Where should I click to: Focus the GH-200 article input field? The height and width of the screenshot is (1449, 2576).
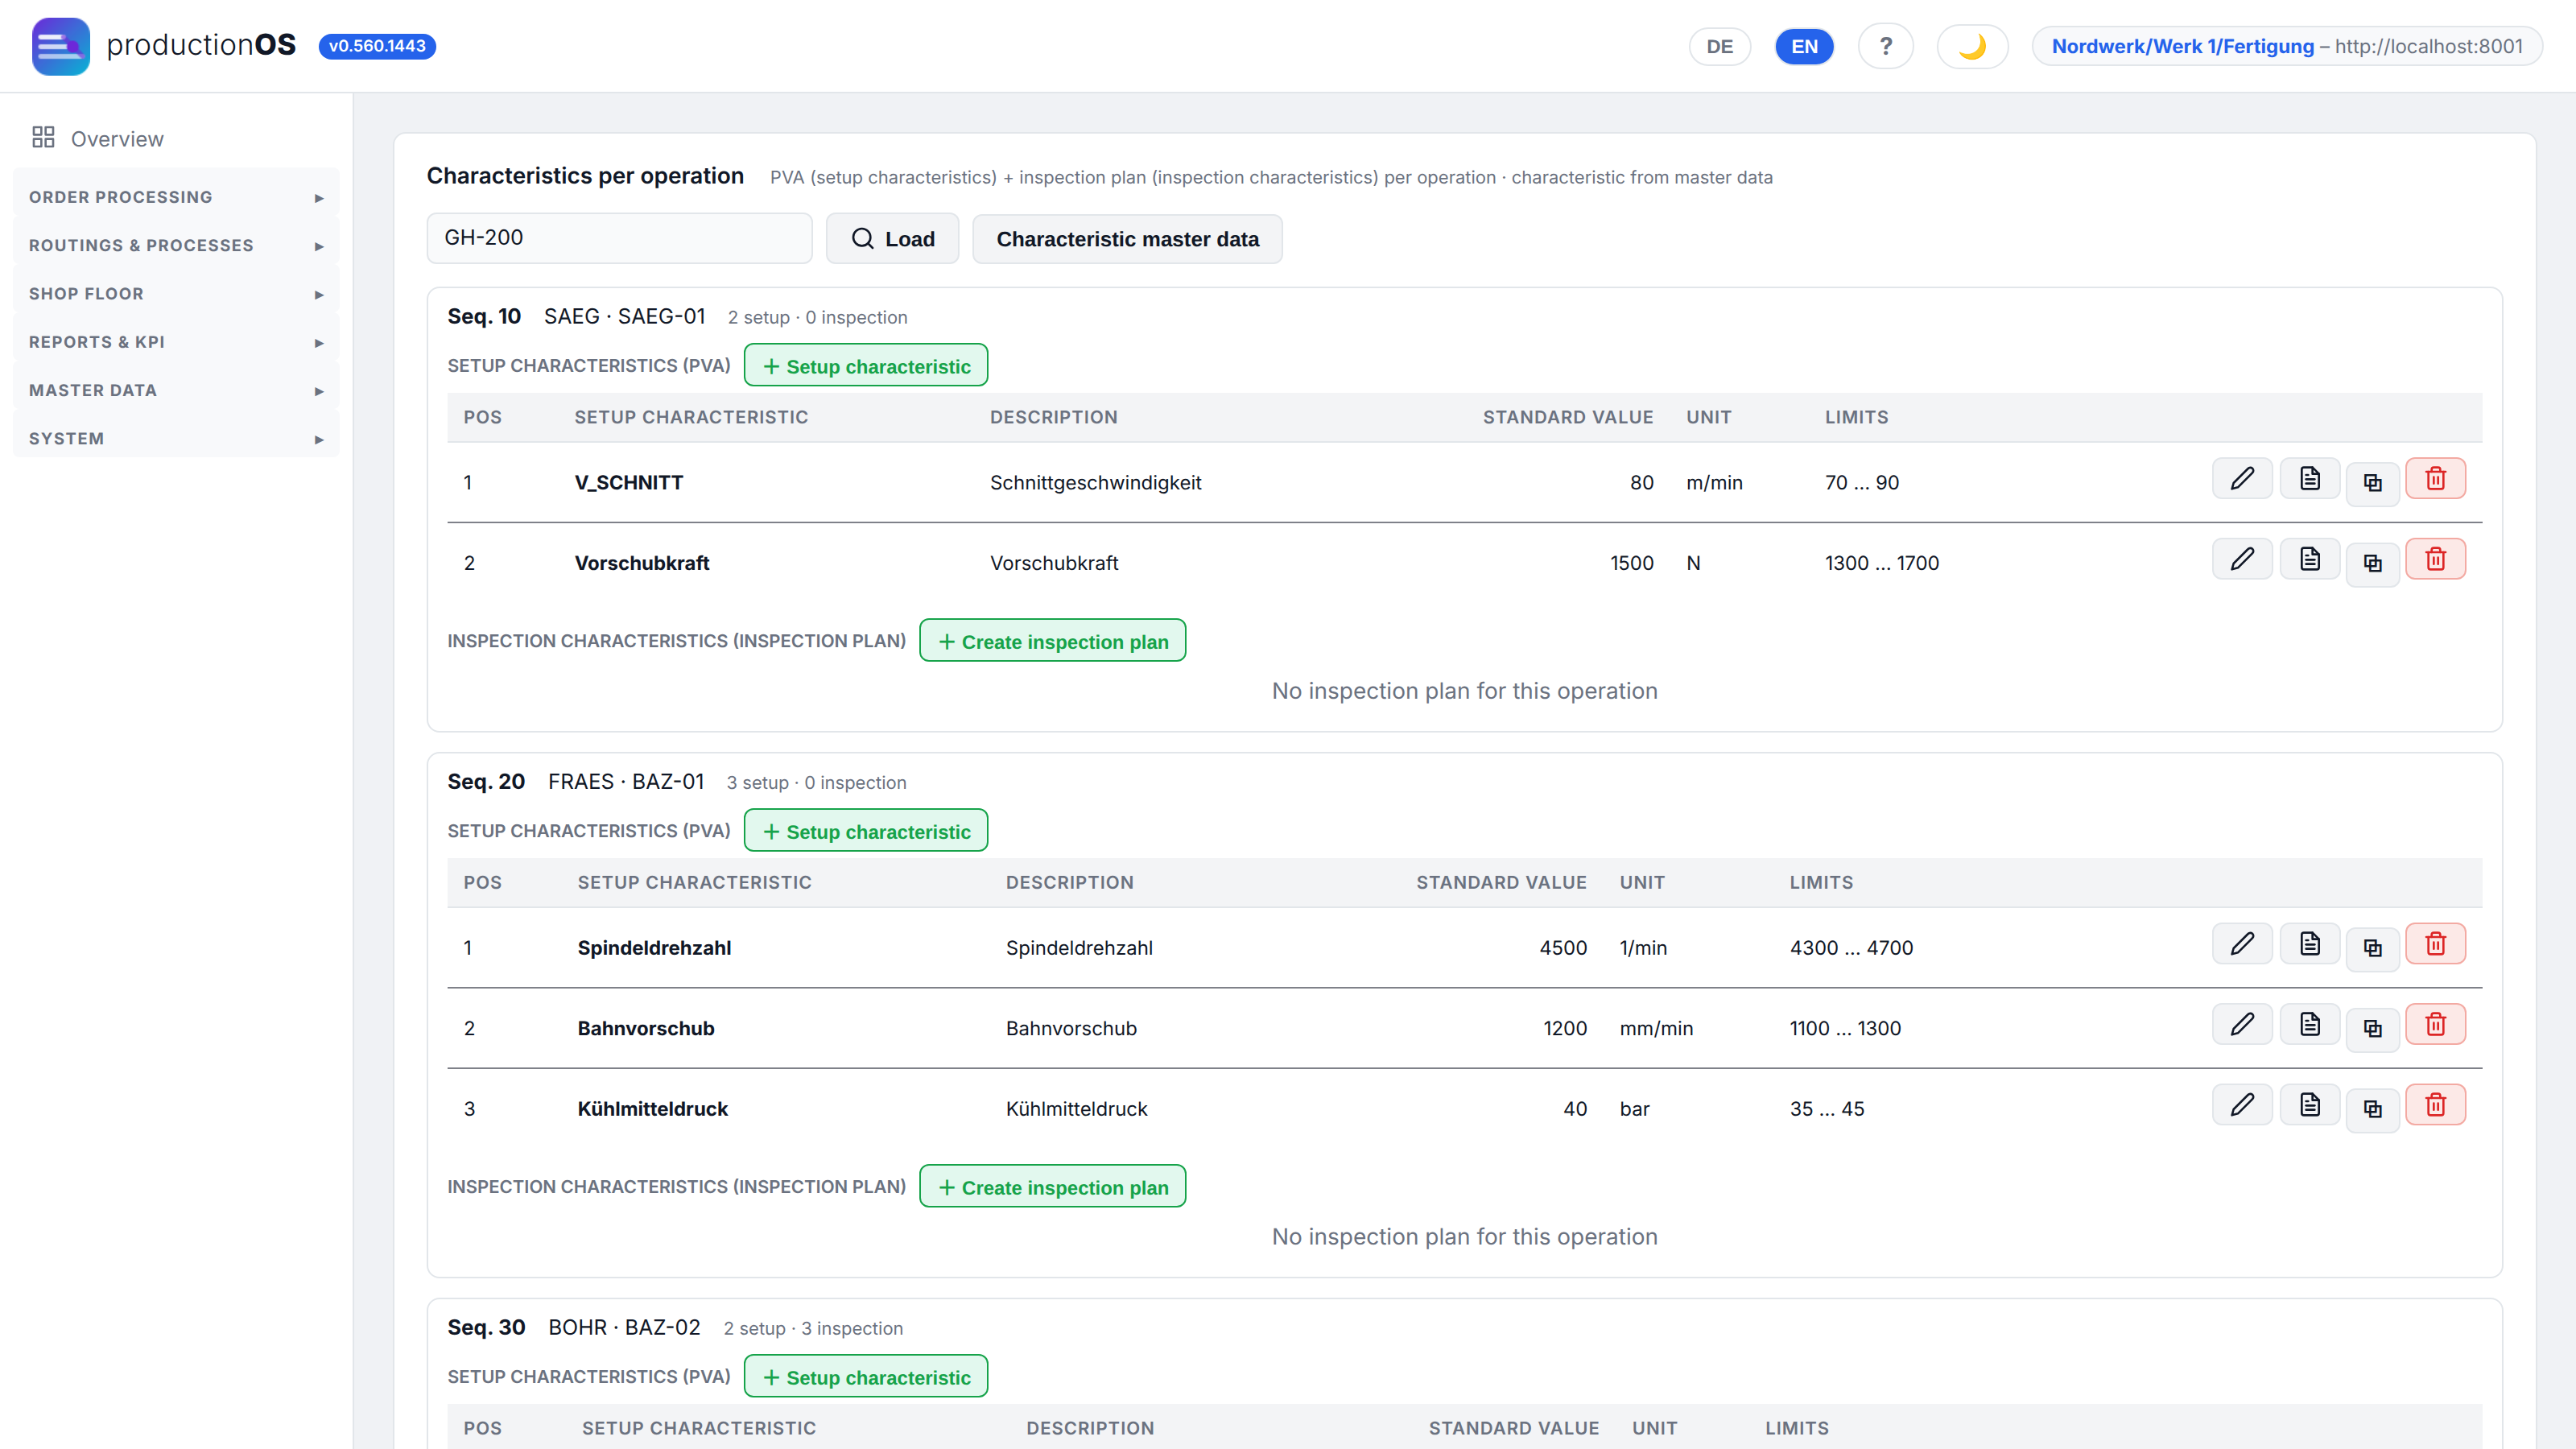coord(619,238)
